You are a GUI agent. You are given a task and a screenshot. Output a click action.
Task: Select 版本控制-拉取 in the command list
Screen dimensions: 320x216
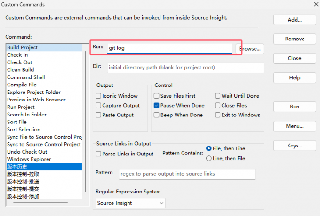point(44,174)
